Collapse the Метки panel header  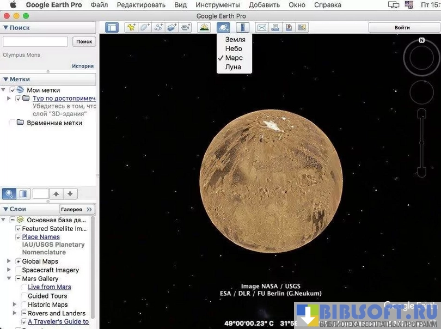[x=6, y=79]
